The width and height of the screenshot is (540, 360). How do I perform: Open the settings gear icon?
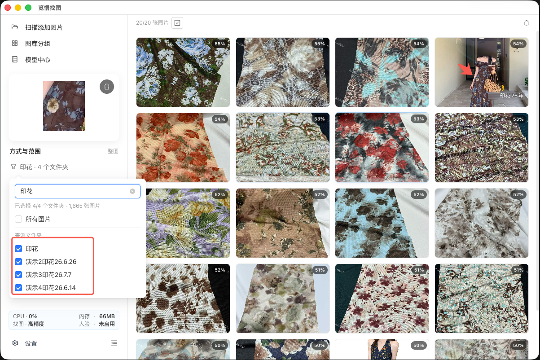click(15, 343)
